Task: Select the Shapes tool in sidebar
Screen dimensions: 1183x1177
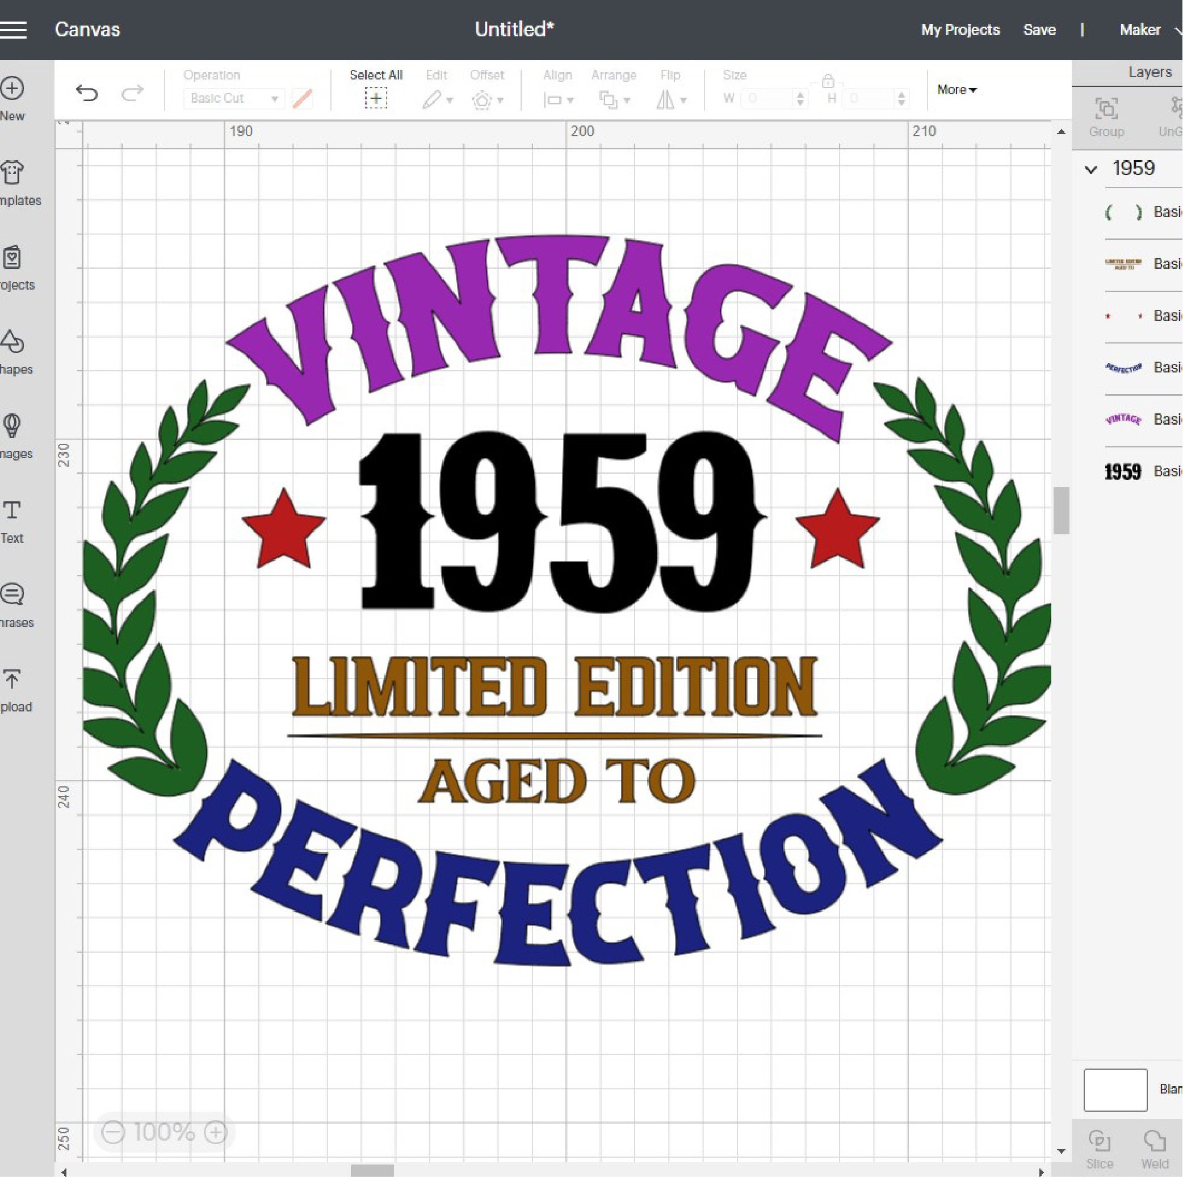Action: click(x=12, y=346)
